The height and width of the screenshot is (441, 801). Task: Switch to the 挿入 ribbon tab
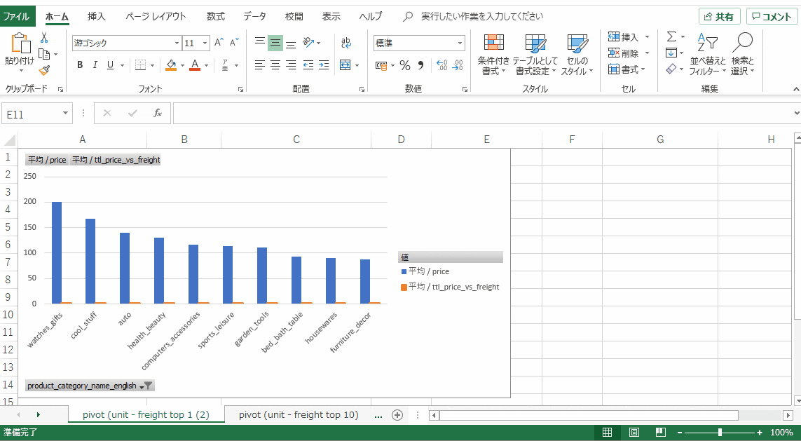96,16
